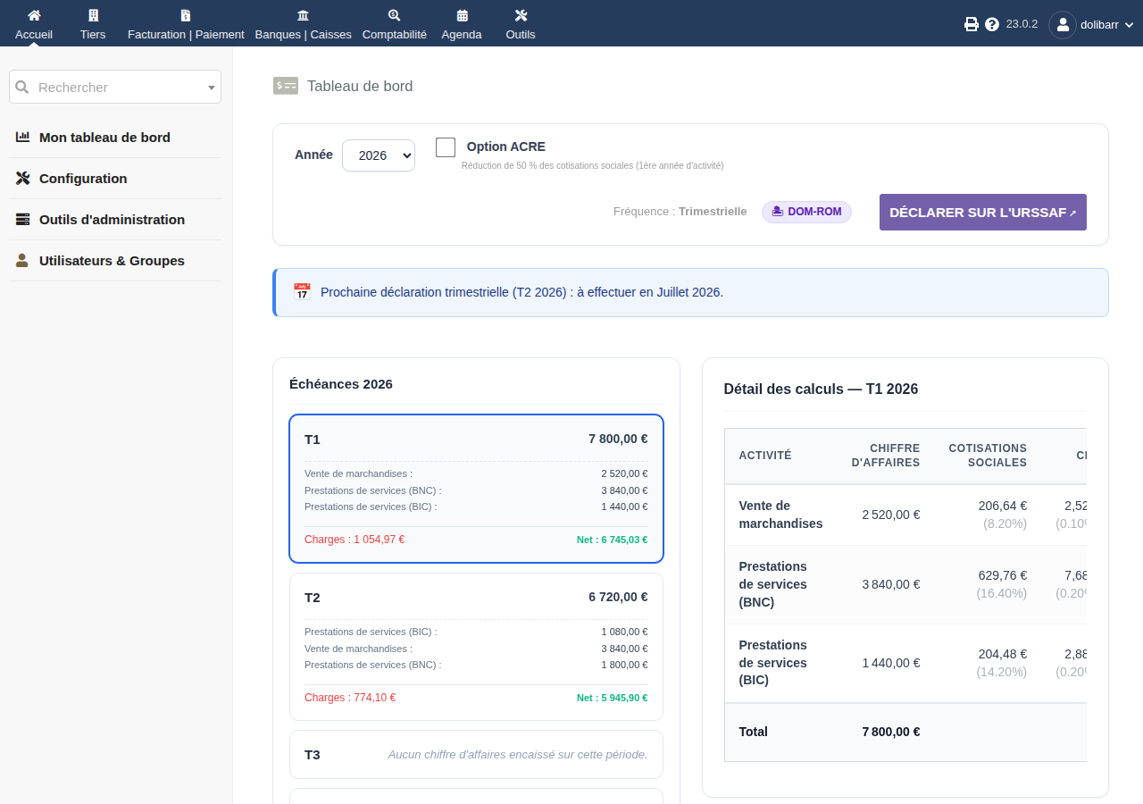Open the Année 2026 dropdown
Viewport: 1143px width, 804px height.
[379, 155]
